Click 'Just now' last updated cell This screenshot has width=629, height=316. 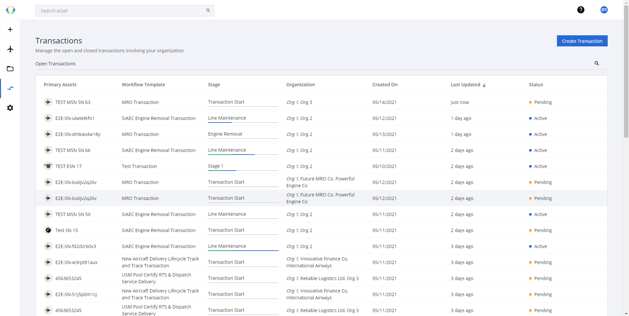[460, 102]
